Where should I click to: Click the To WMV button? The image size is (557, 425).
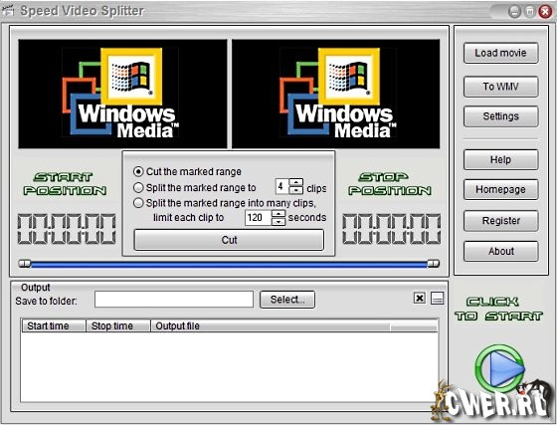[501, 87]
